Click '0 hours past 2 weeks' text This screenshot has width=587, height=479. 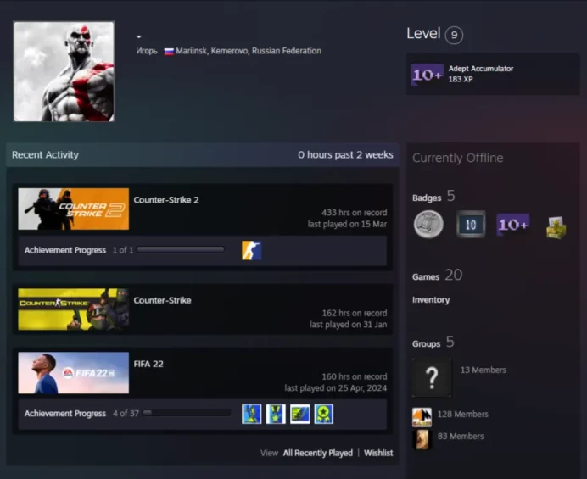point(345,155)
